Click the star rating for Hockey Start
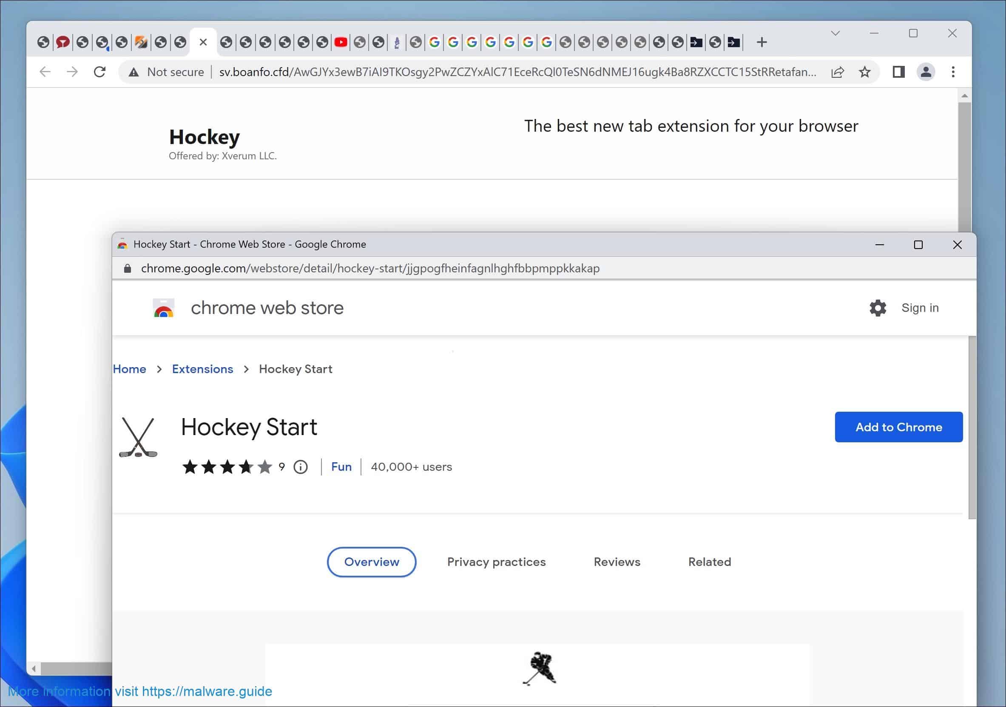 pos(227,467)
